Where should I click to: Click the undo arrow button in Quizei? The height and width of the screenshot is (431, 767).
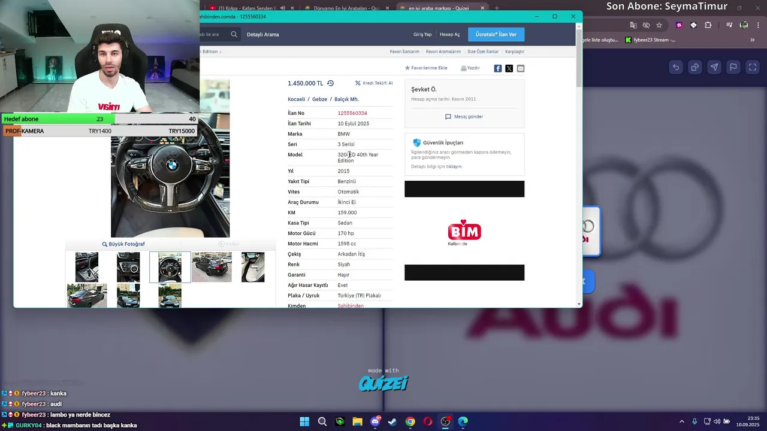tap(676, 67)
